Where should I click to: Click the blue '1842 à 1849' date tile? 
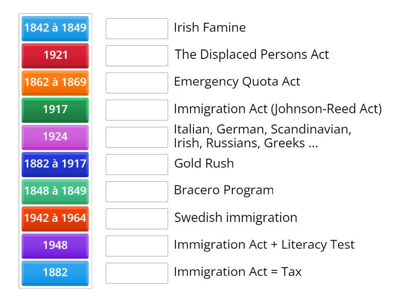(x=55, y=28)
